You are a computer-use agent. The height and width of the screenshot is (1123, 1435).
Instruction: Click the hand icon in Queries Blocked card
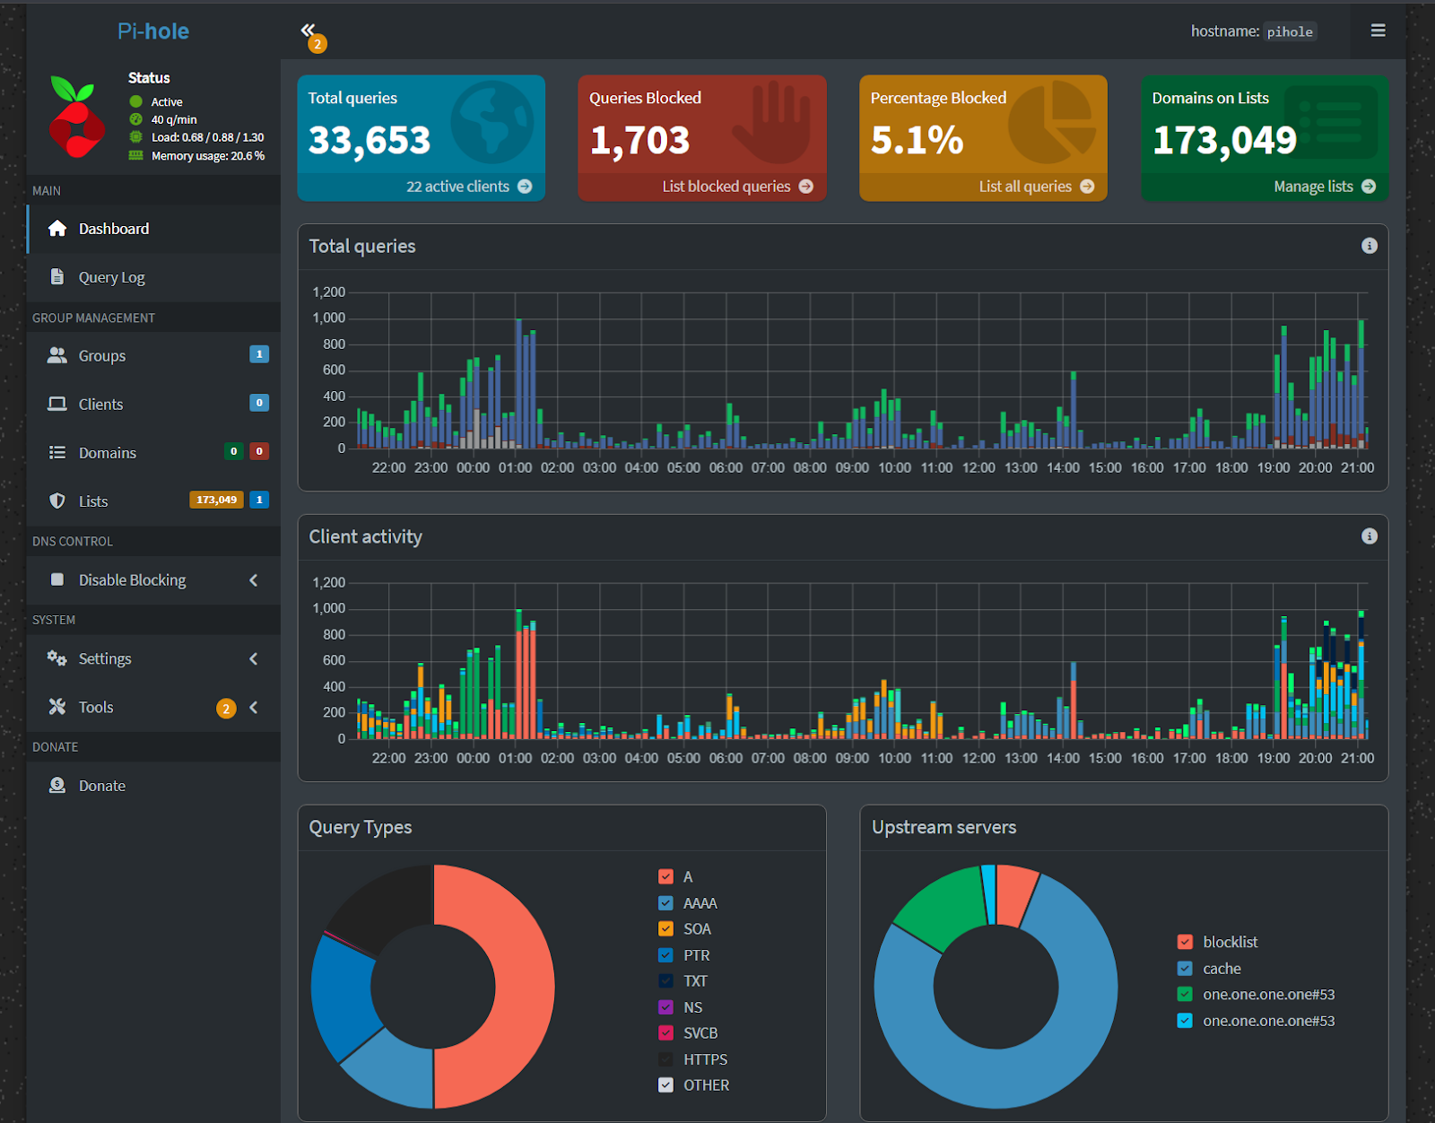(771, 123)
